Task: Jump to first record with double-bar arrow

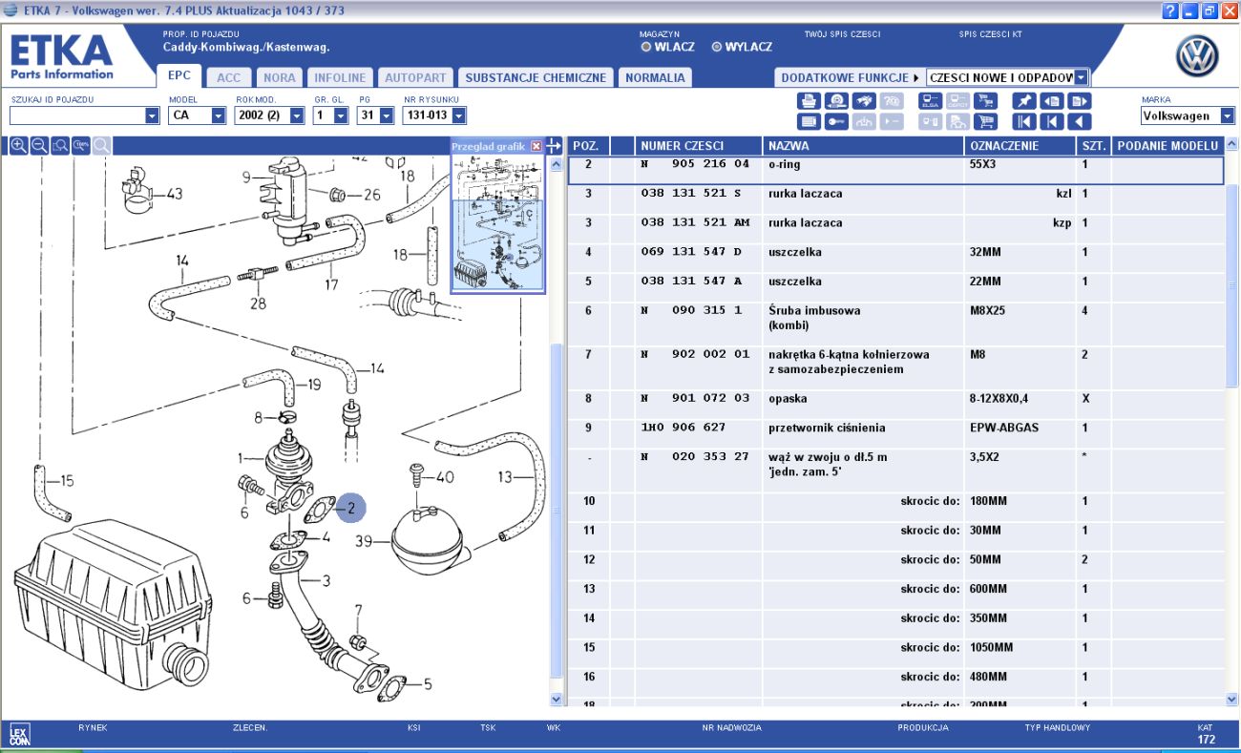Action: pyautogui.click(x=1024, y=121)
